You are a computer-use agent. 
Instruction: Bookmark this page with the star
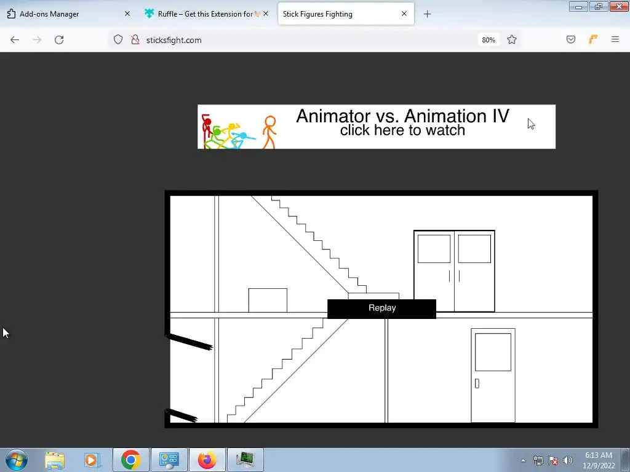coord(511,40)
